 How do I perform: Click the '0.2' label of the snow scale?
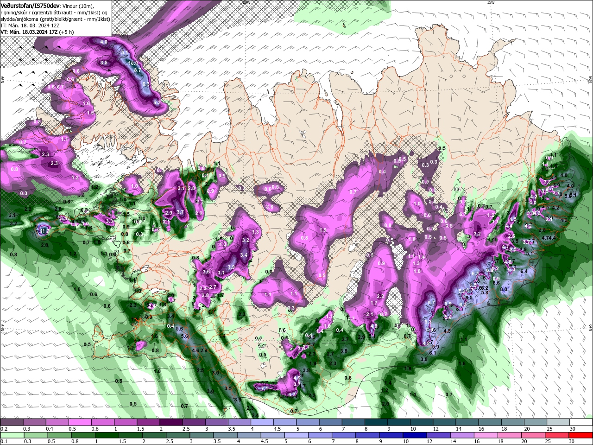[4, 429]
